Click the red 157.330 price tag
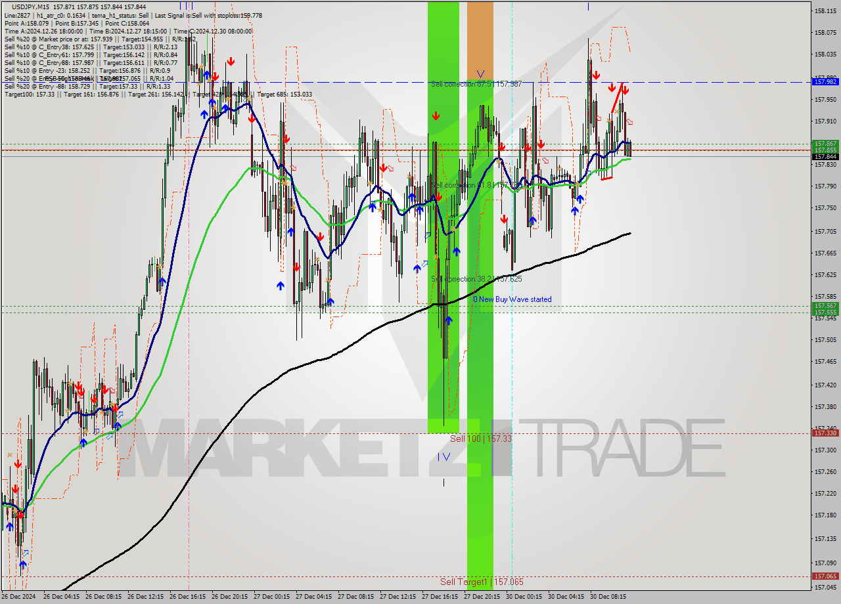841x604 pixels. pos(825,433)
